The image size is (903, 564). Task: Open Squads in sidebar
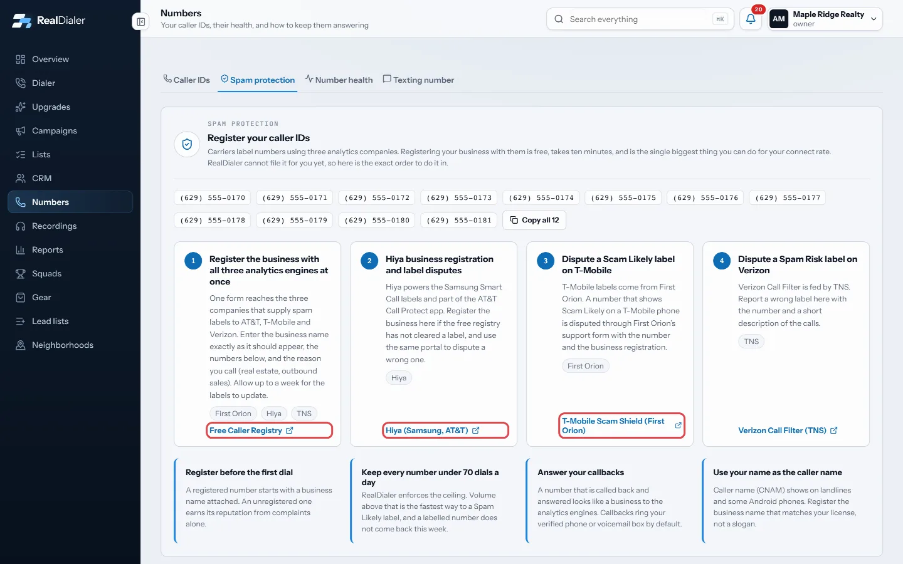tap(70, 274)
